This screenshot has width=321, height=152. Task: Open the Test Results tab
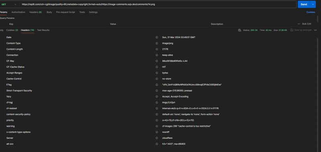(43, 30)
